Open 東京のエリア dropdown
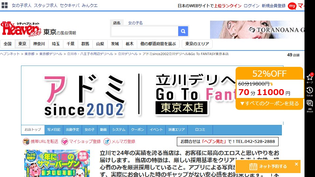This screenshot has width=315, height=177. [x=197, y=44]
